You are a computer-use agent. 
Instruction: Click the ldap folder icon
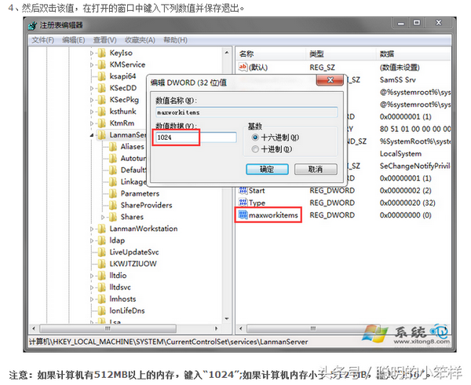click(x=102, y=240)
